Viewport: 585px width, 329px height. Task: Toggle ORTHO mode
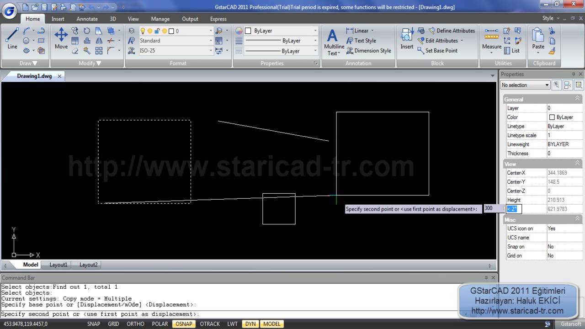[135, 324]
